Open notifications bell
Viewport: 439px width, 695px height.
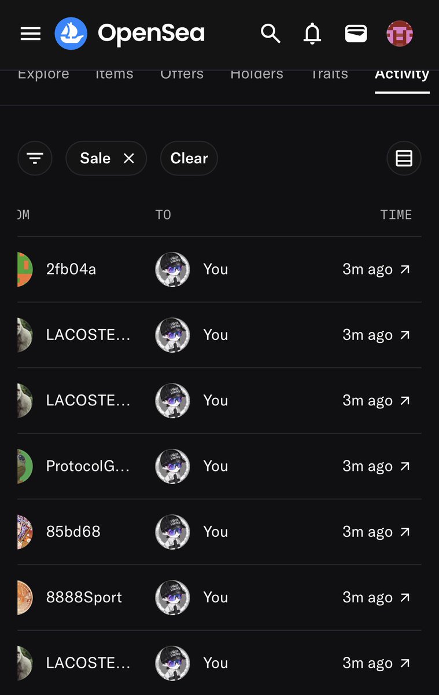(x=312, y=34)
